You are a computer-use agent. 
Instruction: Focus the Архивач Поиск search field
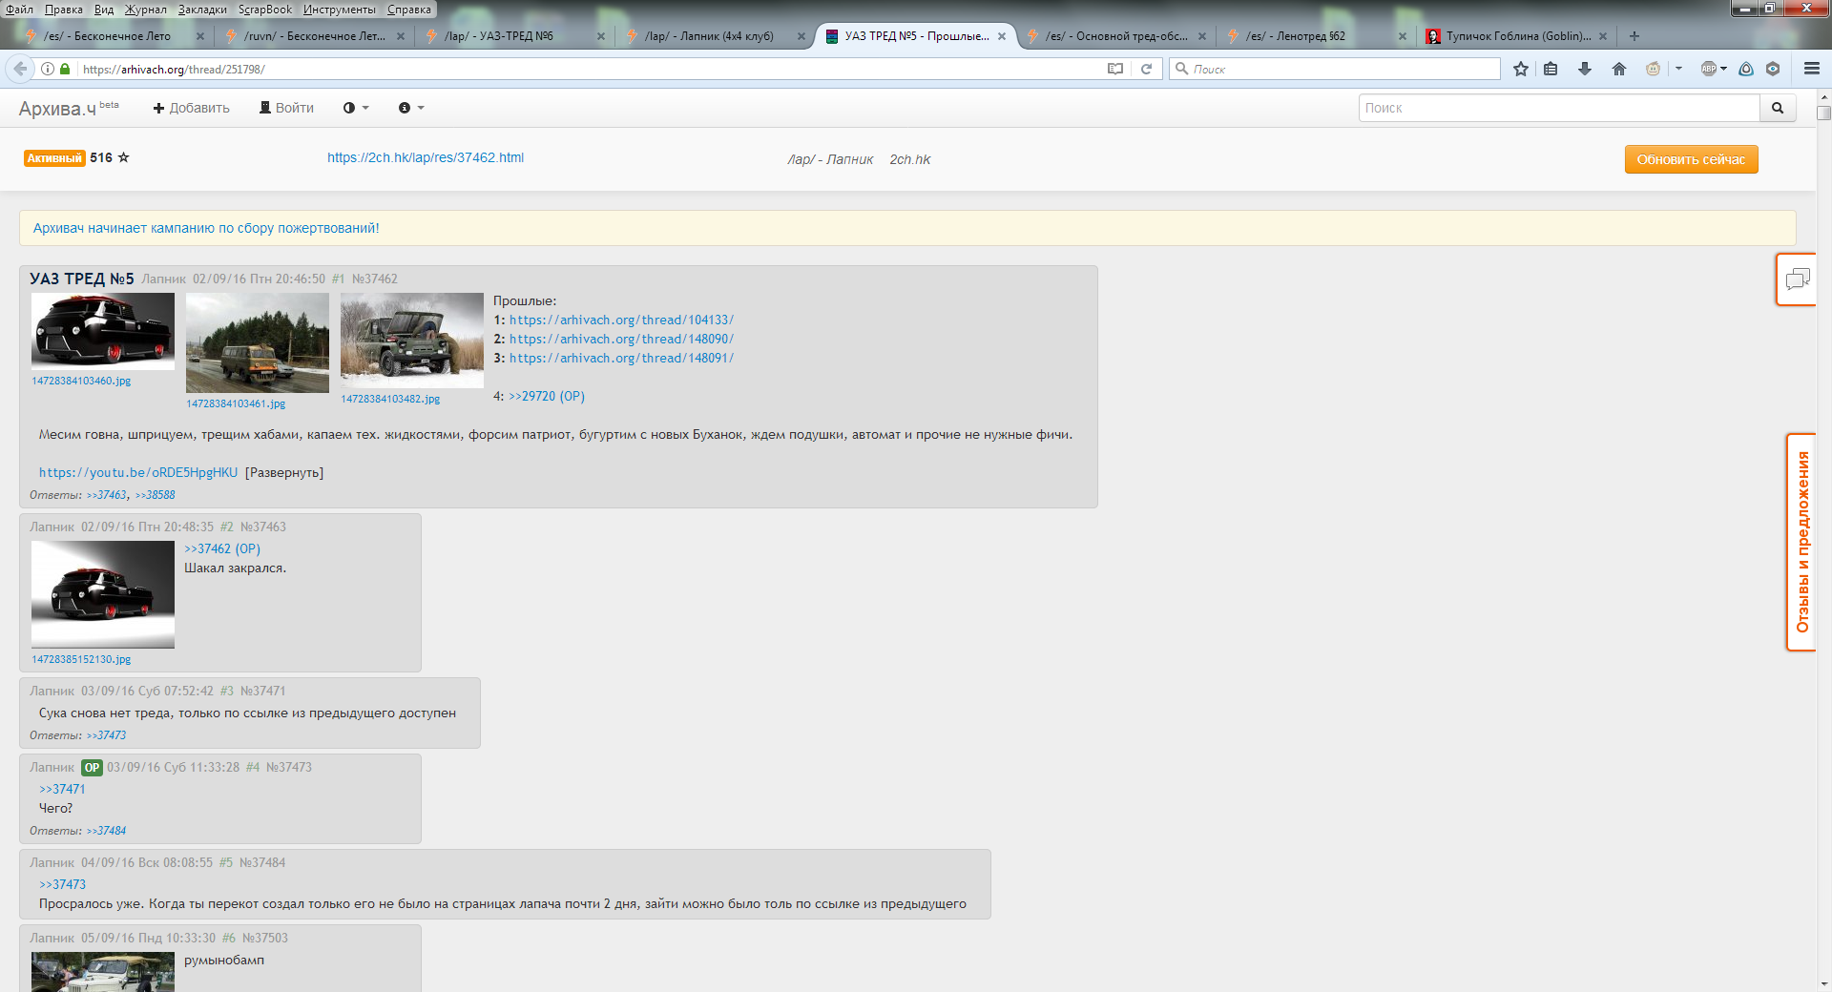[x=1559, y=108]
